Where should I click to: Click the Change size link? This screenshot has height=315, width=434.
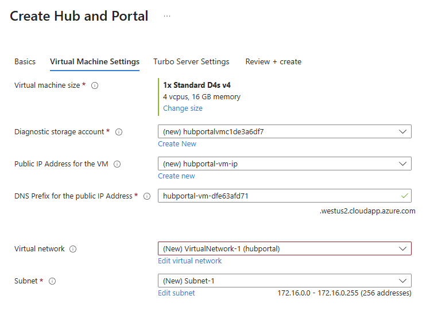pos(183,108)
